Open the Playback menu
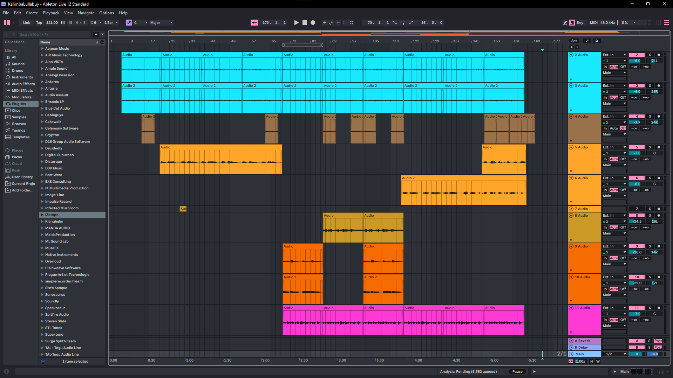The image size is (673, 378). click(x=51, y=13)
